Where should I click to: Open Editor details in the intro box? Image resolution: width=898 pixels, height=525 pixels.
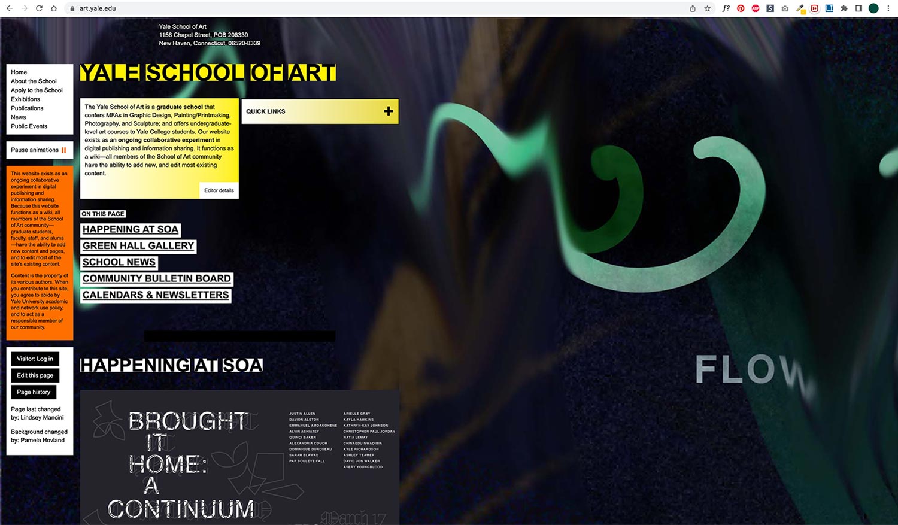[219, 190]
